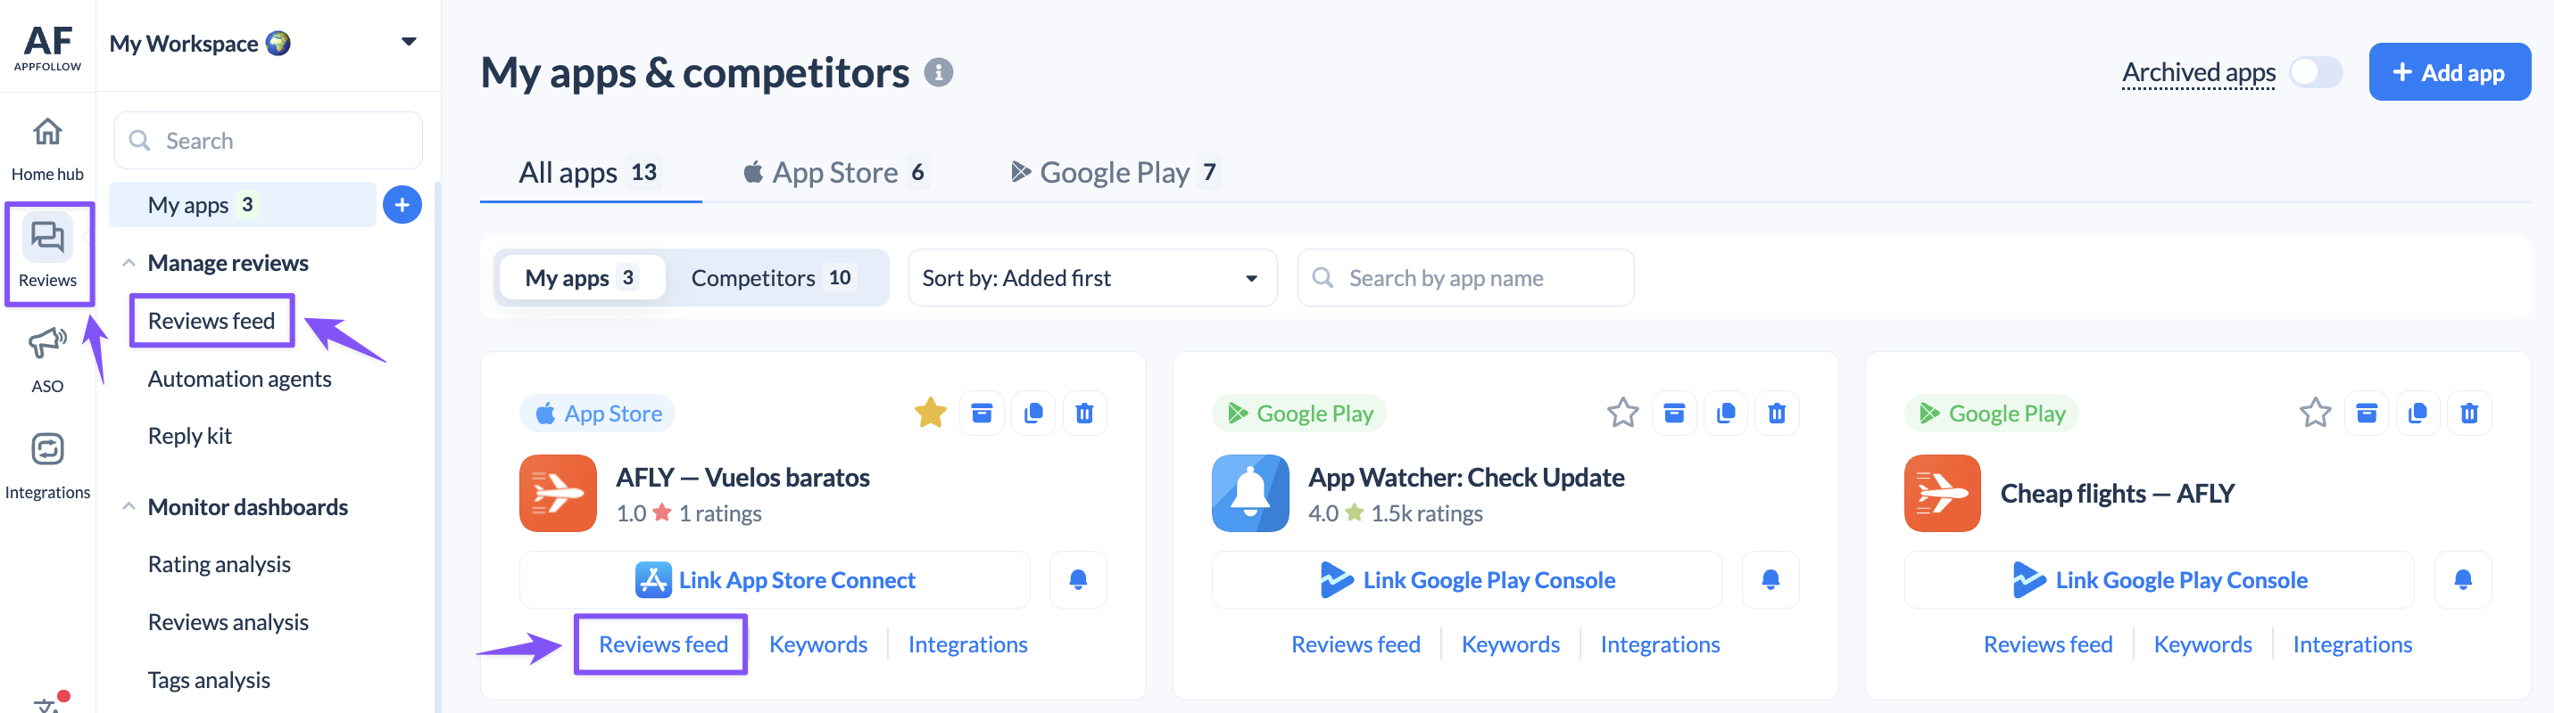Unfavorite AFLY — Vuelos baratos with the star
This screenshot has width=2554, height=713.
tap(930, 413)
